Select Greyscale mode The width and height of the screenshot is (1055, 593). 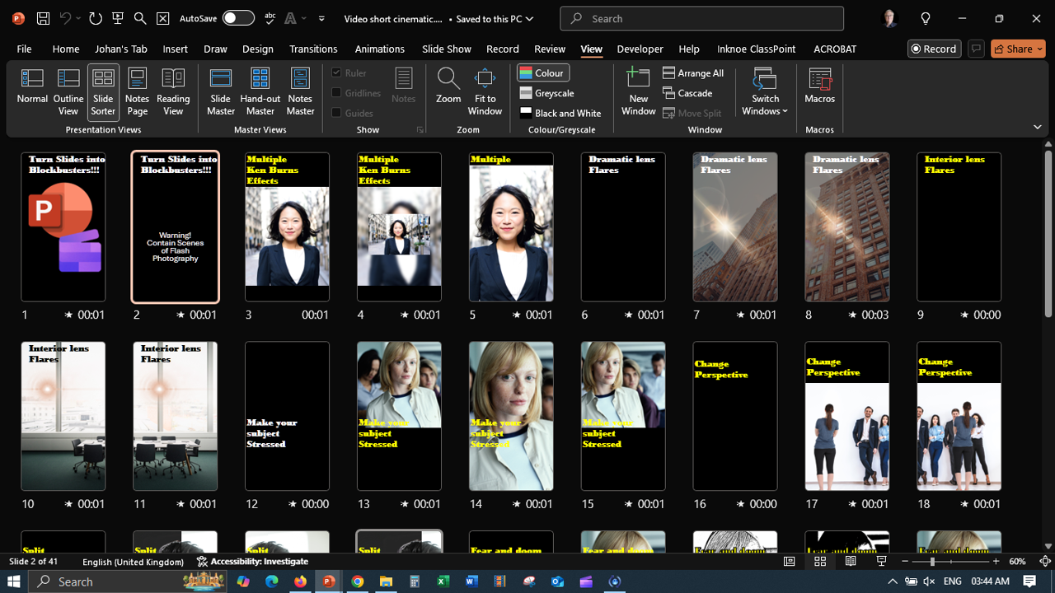pyautogui.click(x=547, y=93)
